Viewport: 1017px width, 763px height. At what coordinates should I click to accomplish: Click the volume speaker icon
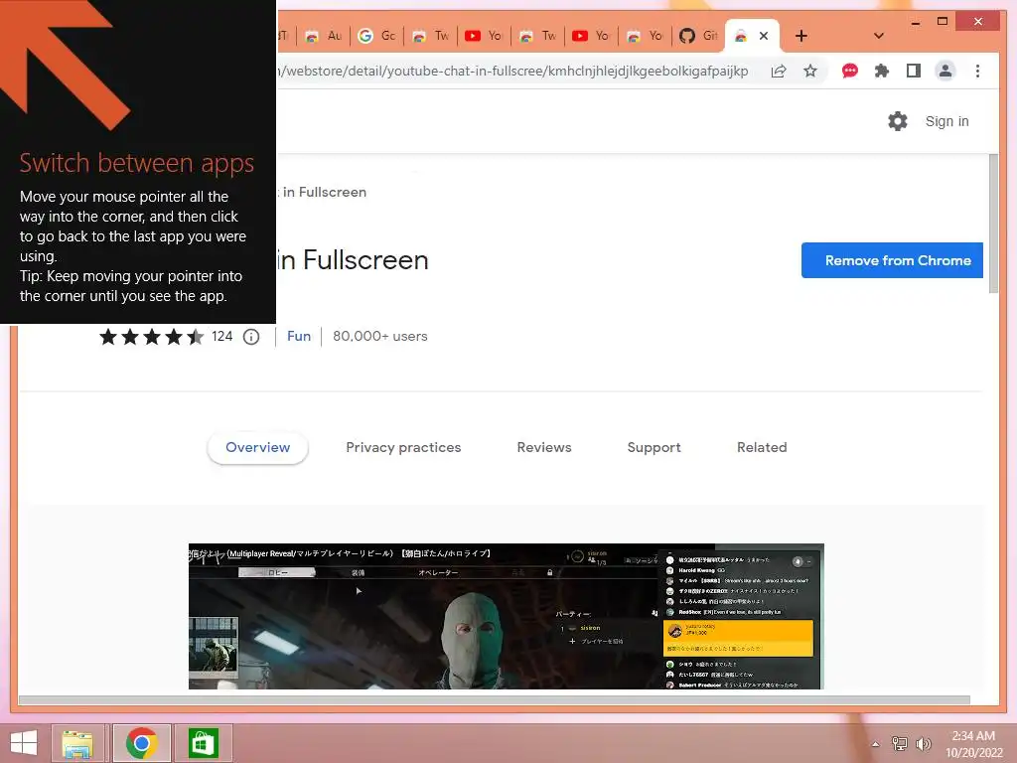(923, 743)
